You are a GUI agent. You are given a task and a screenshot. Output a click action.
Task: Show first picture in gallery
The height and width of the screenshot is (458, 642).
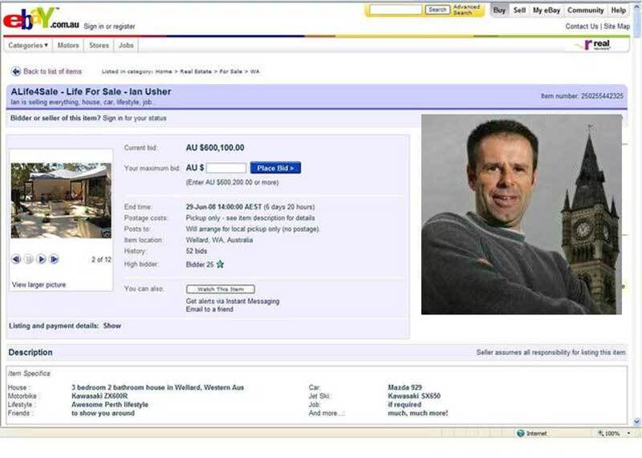coord(16,259)
